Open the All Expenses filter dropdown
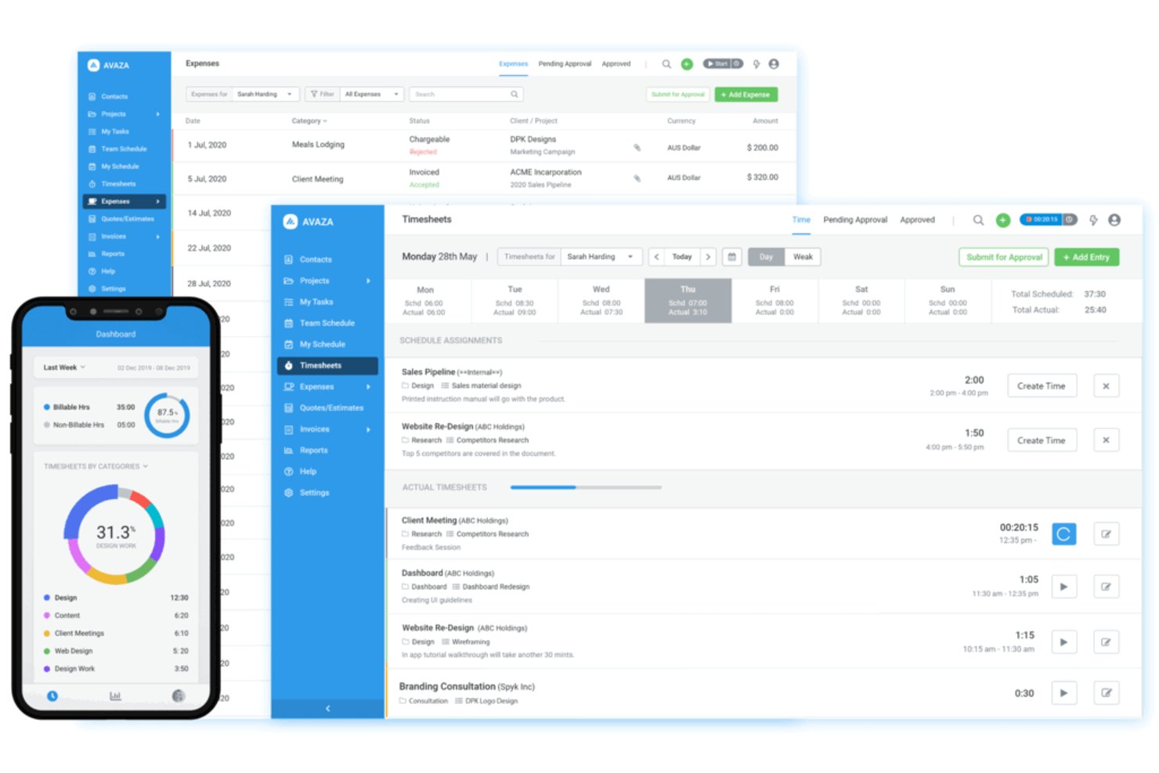Screen dimensions: 1159x773 (x=372, y=94)
